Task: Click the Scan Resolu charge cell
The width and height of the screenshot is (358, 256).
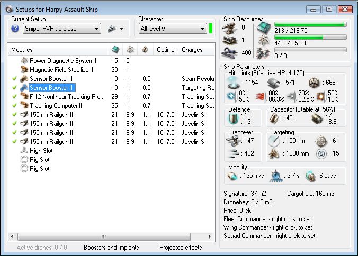Action: click(x=198, y=79)
